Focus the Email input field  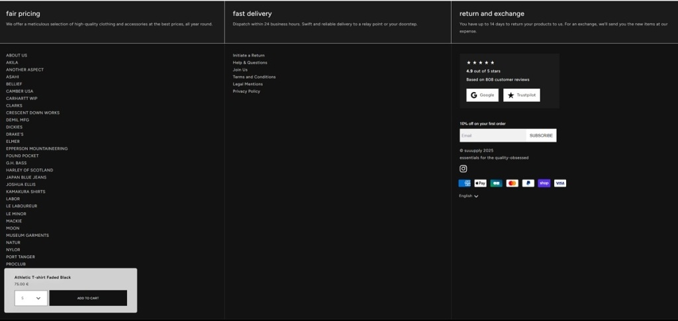(x=493, y=136)
